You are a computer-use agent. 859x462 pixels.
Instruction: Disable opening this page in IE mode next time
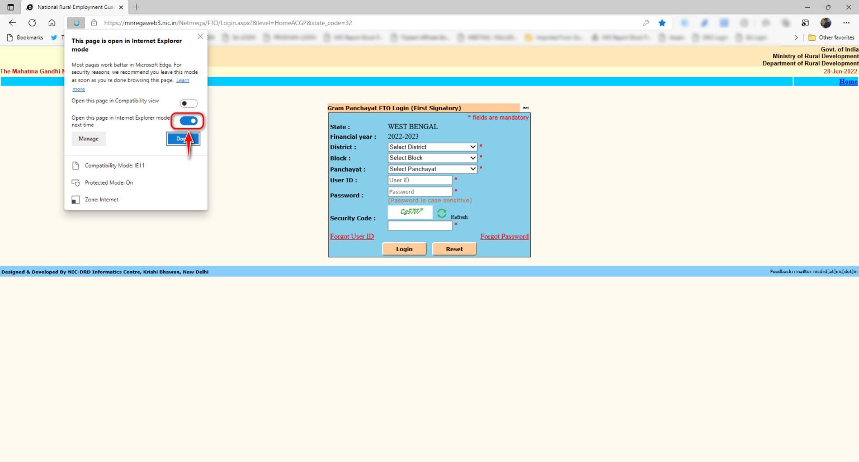point(188,121)
